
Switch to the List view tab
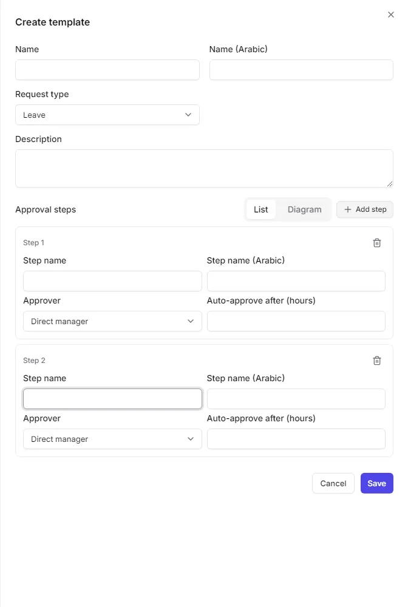point(261,209)
